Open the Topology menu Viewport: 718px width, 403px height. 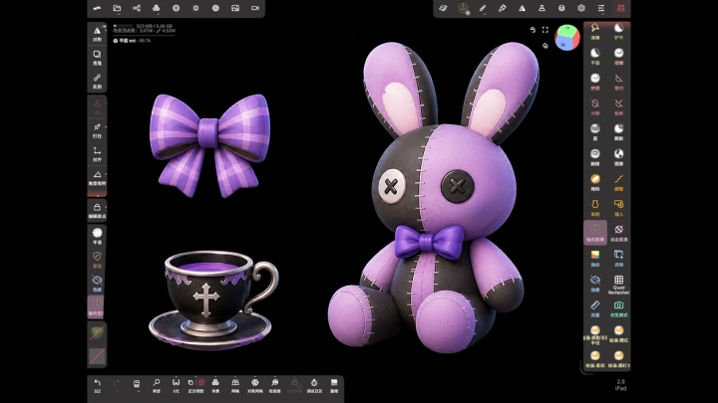click(x=157, y=8)
